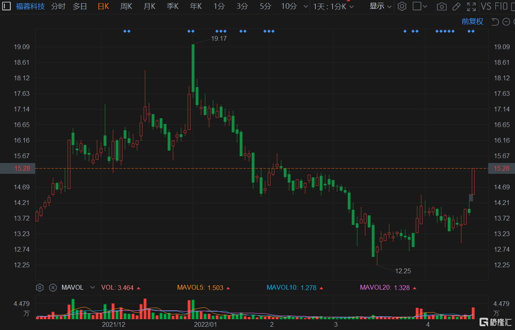Open chart settings gear in top toolbar
Screen dimensions: 515x330
(x=402, y=6)
